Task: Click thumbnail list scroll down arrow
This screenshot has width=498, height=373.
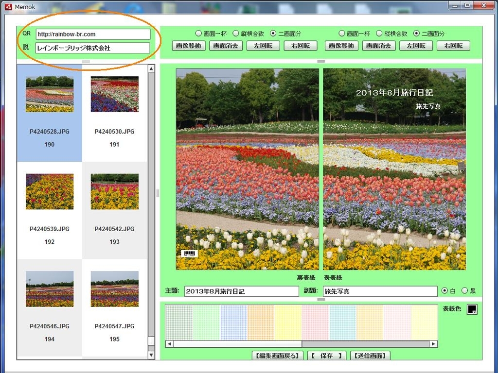Action: click(x=151, y=355)
